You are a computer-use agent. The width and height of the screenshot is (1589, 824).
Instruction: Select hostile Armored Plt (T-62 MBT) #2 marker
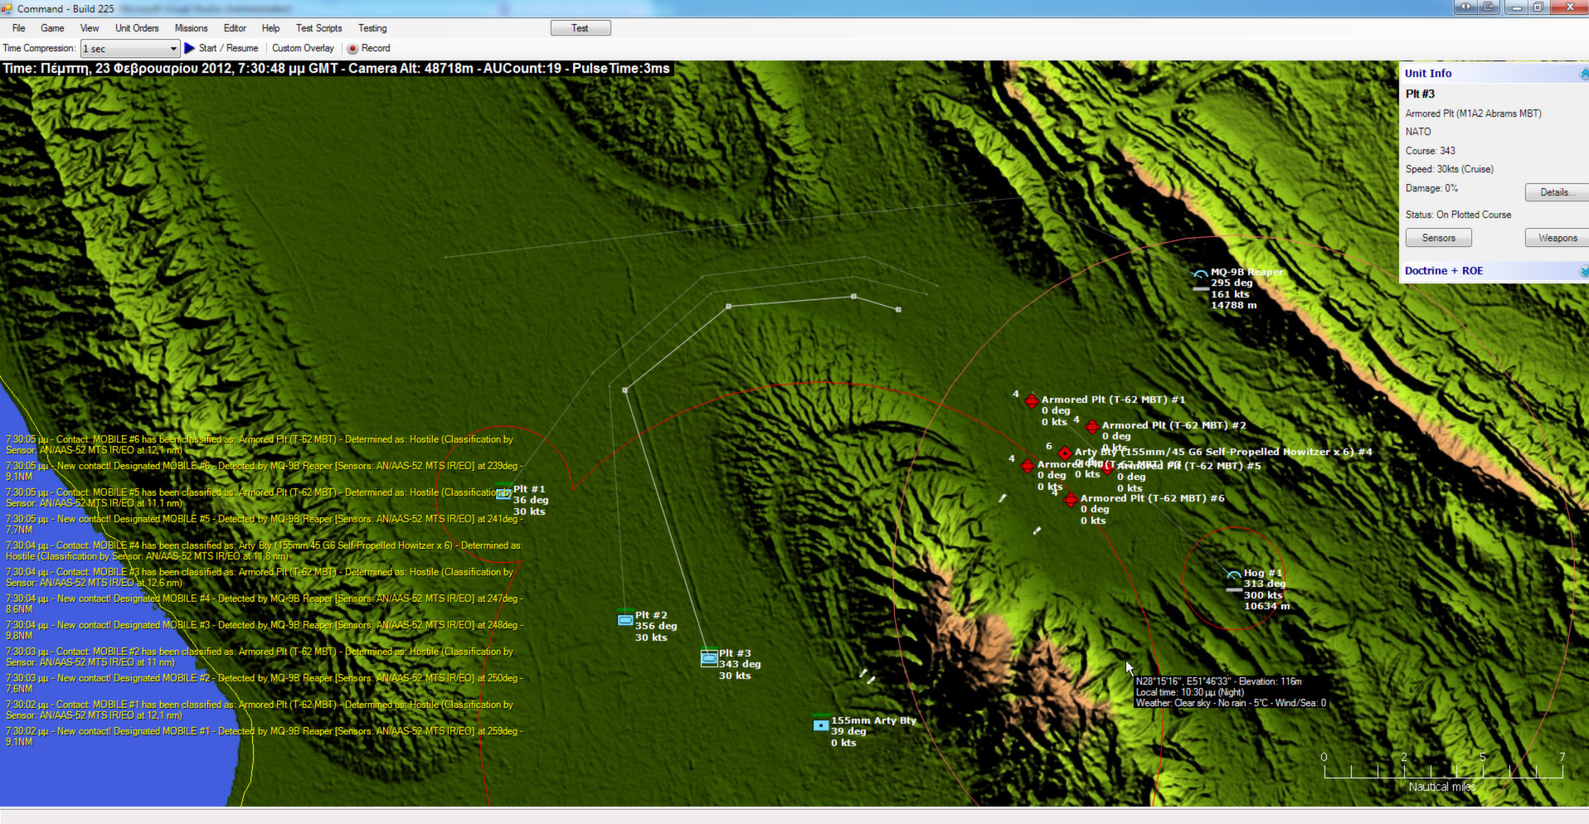[x=1091, y=428]
